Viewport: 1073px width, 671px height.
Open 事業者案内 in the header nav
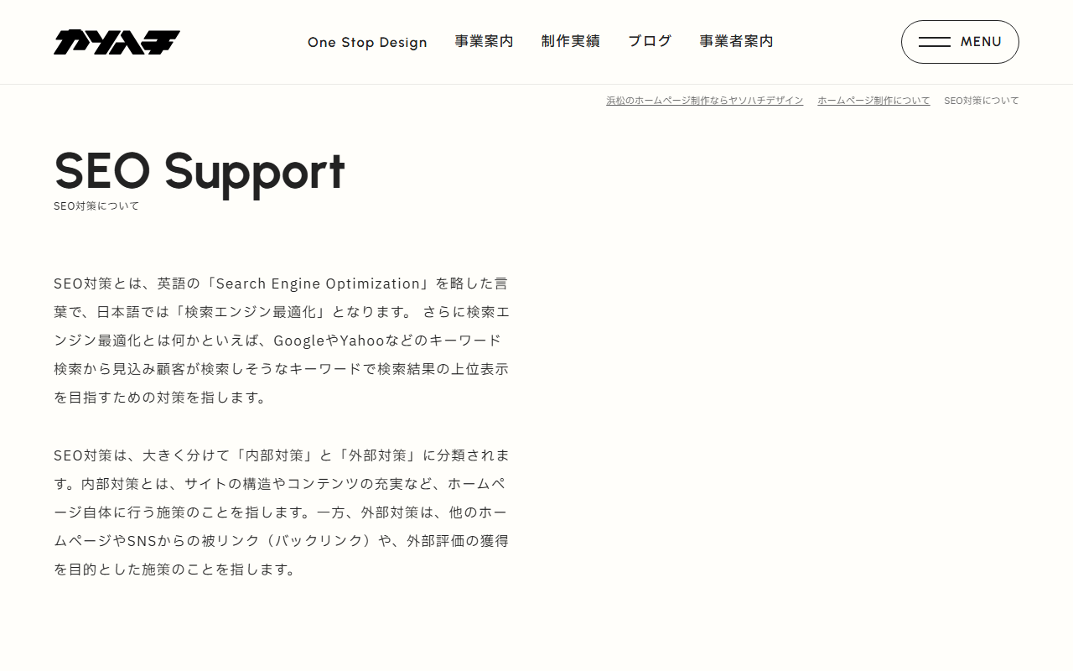[737, 41]
